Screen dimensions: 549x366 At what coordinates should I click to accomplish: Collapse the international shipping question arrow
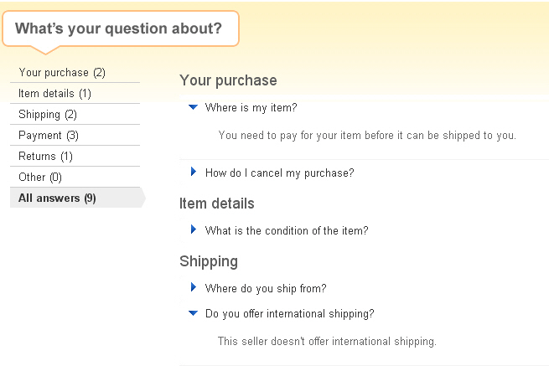pos(194,314)
